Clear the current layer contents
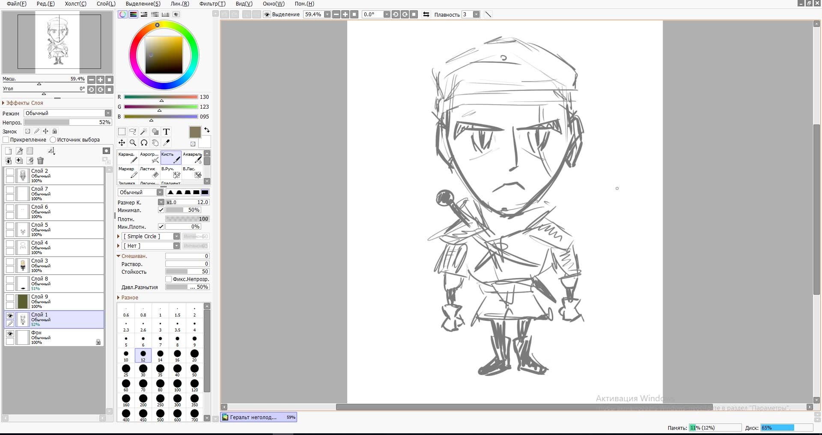This screenshot has width=822, height=435. 30,161
